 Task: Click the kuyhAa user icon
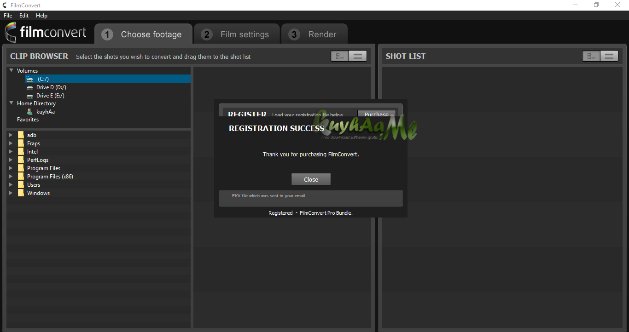pos(30,112)
